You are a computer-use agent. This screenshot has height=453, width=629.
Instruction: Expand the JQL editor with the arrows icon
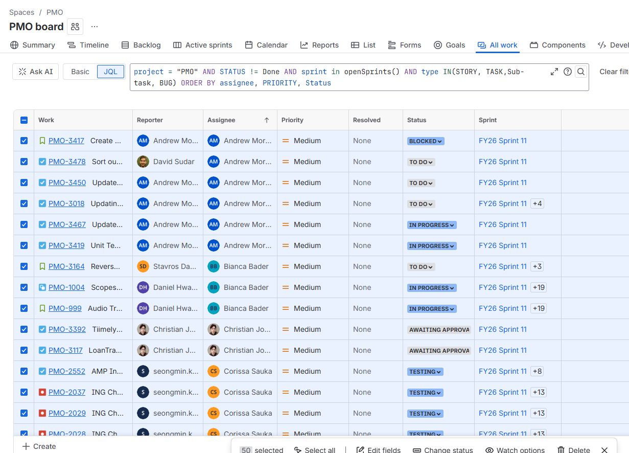554,72
